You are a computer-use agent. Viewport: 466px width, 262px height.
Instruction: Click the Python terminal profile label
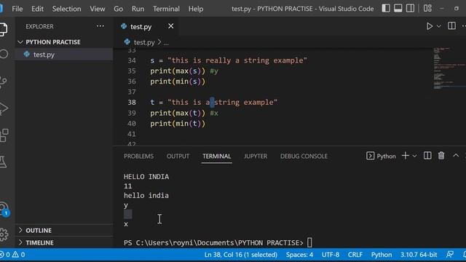381,156
